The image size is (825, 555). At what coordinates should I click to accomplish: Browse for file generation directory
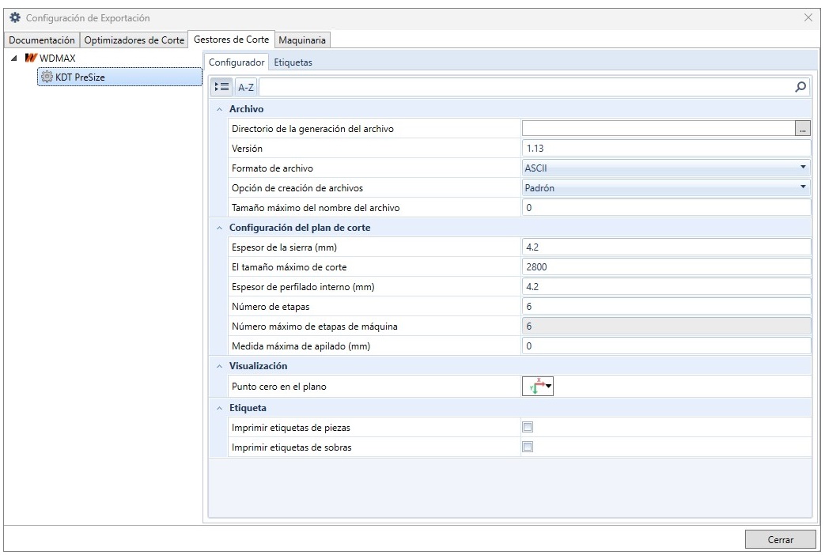point(802,128)
